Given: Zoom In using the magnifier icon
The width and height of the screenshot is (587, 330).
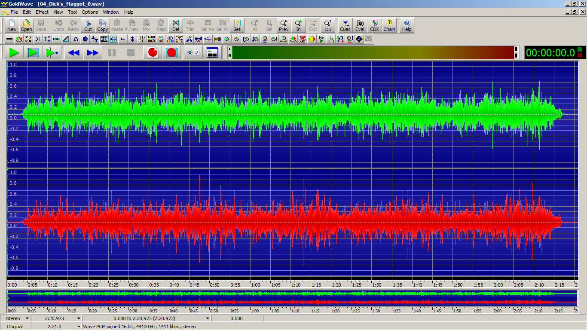Looking at the screenshot, I should pyautogui.click(x=298, y=25).
